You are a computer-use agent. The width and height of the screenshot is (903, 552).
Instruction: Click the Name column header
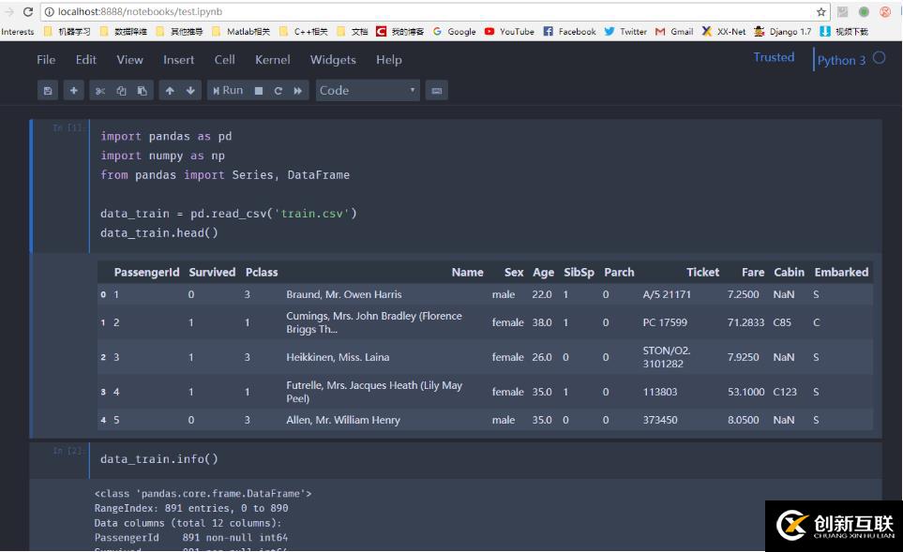click(x=467, y=273)
